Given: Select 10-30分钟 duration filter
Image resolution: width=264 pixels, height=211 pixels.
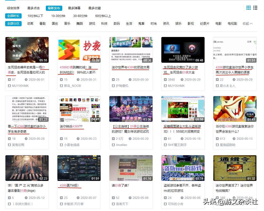Looking at the screenshot, I should [x=58, y=16].
